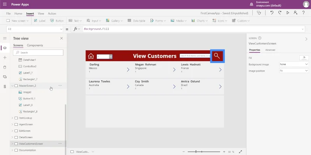Click the home icon on canvas
This screenshot has width=311, height=155.
(91, 56)
